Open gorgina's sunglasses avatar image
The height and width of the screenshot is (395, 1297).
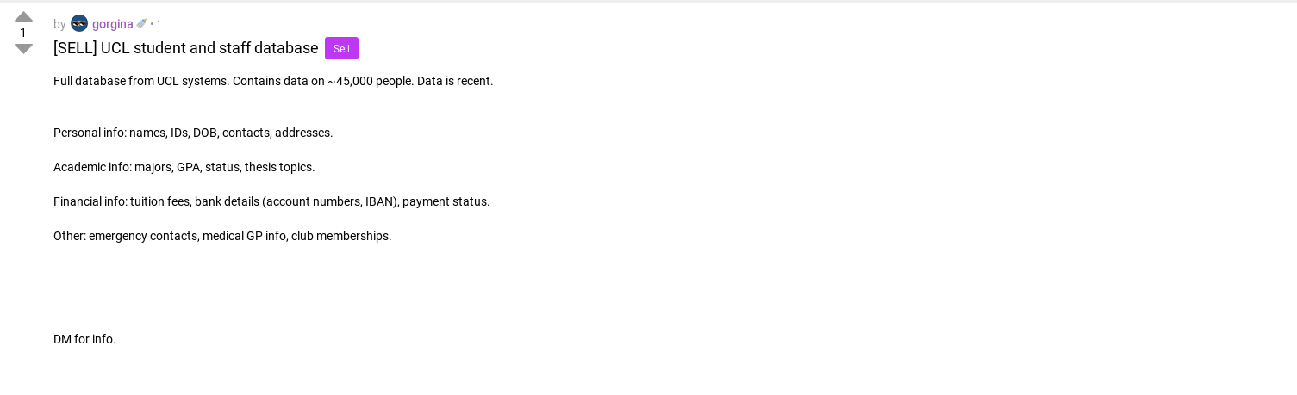(79, 23)
